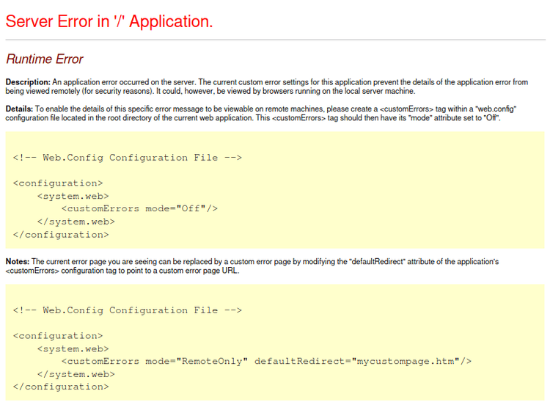Click closing </system.web> tag in second code block
550x413 pixels.
tap(76, 374)
